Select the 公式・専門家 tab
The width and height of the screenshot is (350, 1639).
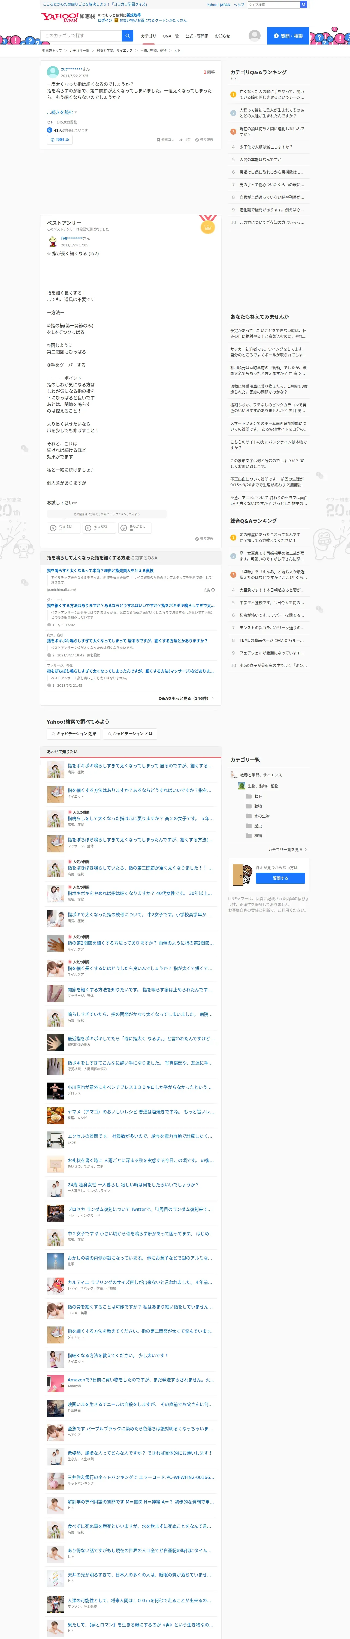(x=197, y=36)
